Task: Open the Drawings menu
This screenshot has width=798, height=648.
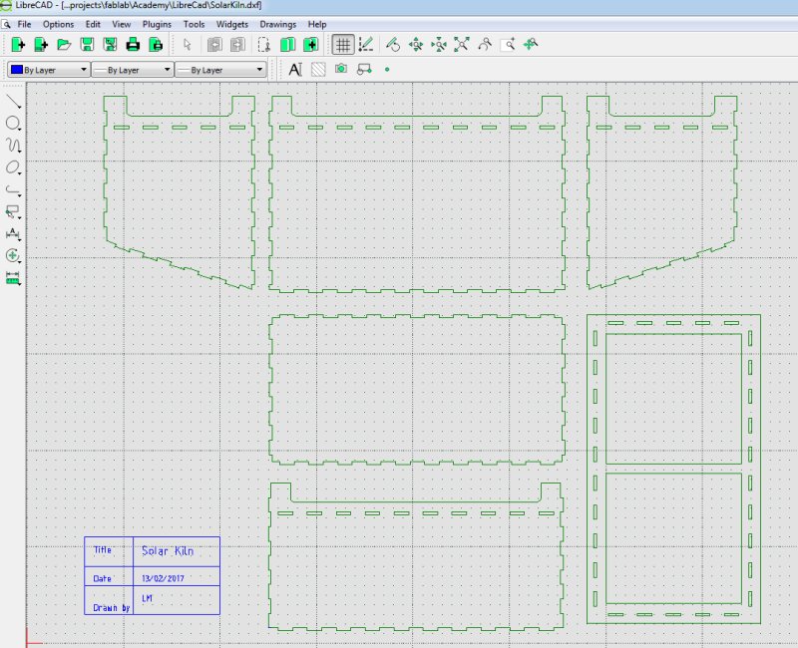Action: click(278, 24)
